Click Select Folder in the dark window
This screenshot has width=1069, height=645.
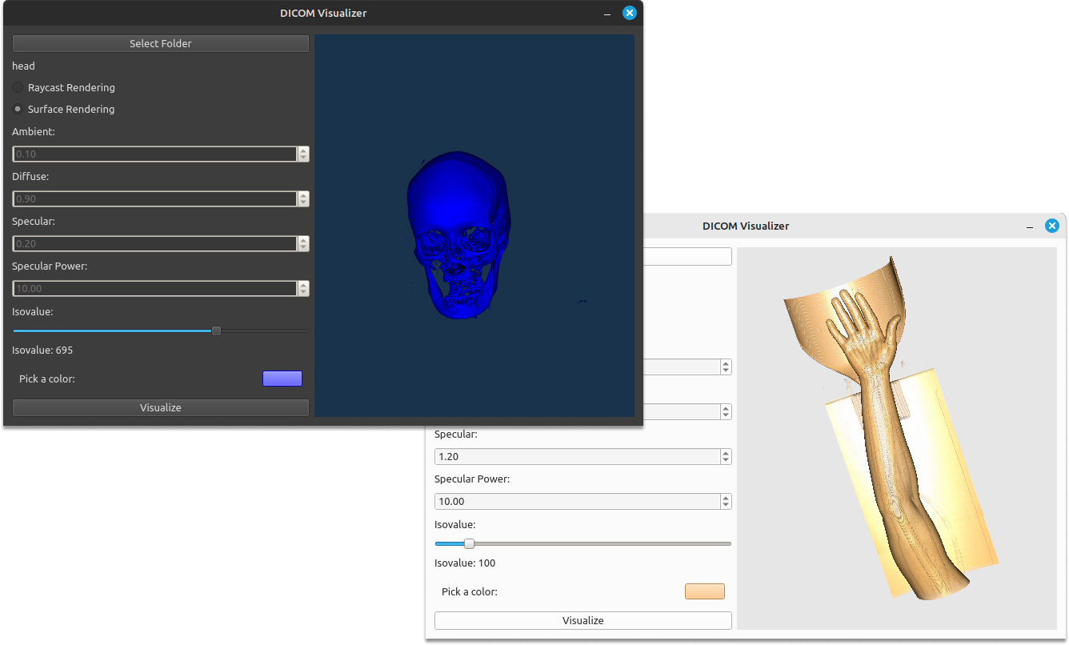160,43
